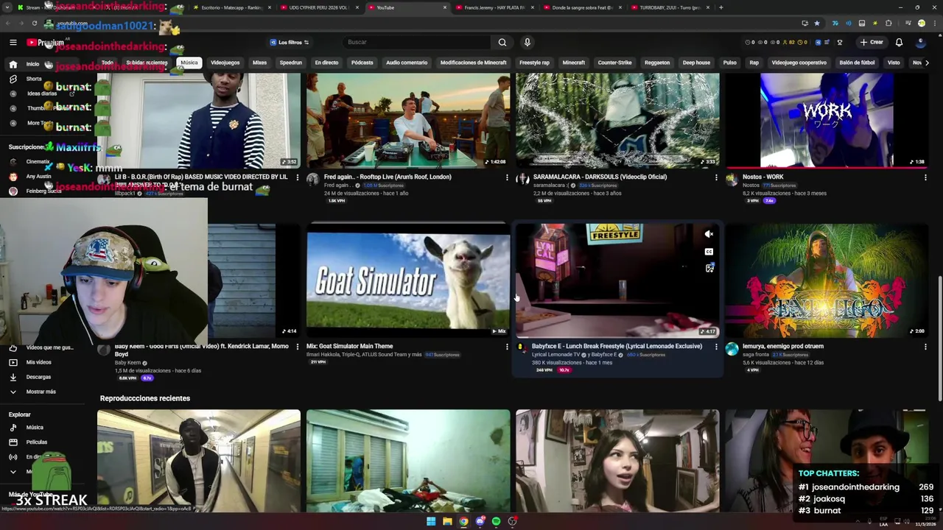Screen dimensions: 943x530
Task: Select the Mixes category chip
Action: [x=259, y=63]
